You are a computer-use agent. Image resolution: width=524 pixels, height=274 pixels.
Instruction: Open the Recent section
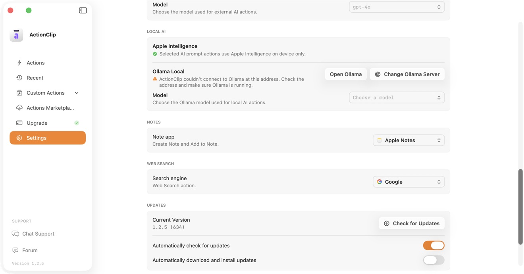(48, 78)
